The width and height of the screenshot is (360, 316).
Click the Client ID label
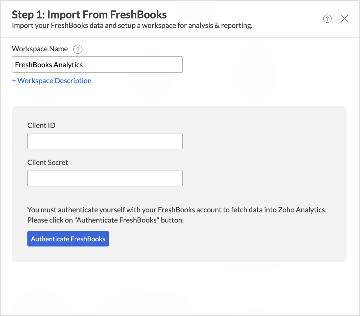[41, 125]
